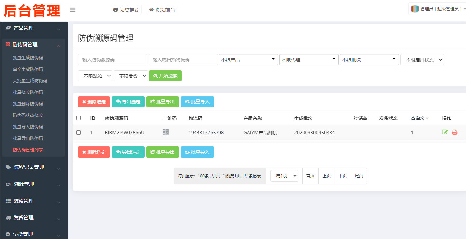Image resolution: width=466 pixels, height=239 pixels.
Task: Click the leaf icon beside 产品管理
Action: point(8,28)
